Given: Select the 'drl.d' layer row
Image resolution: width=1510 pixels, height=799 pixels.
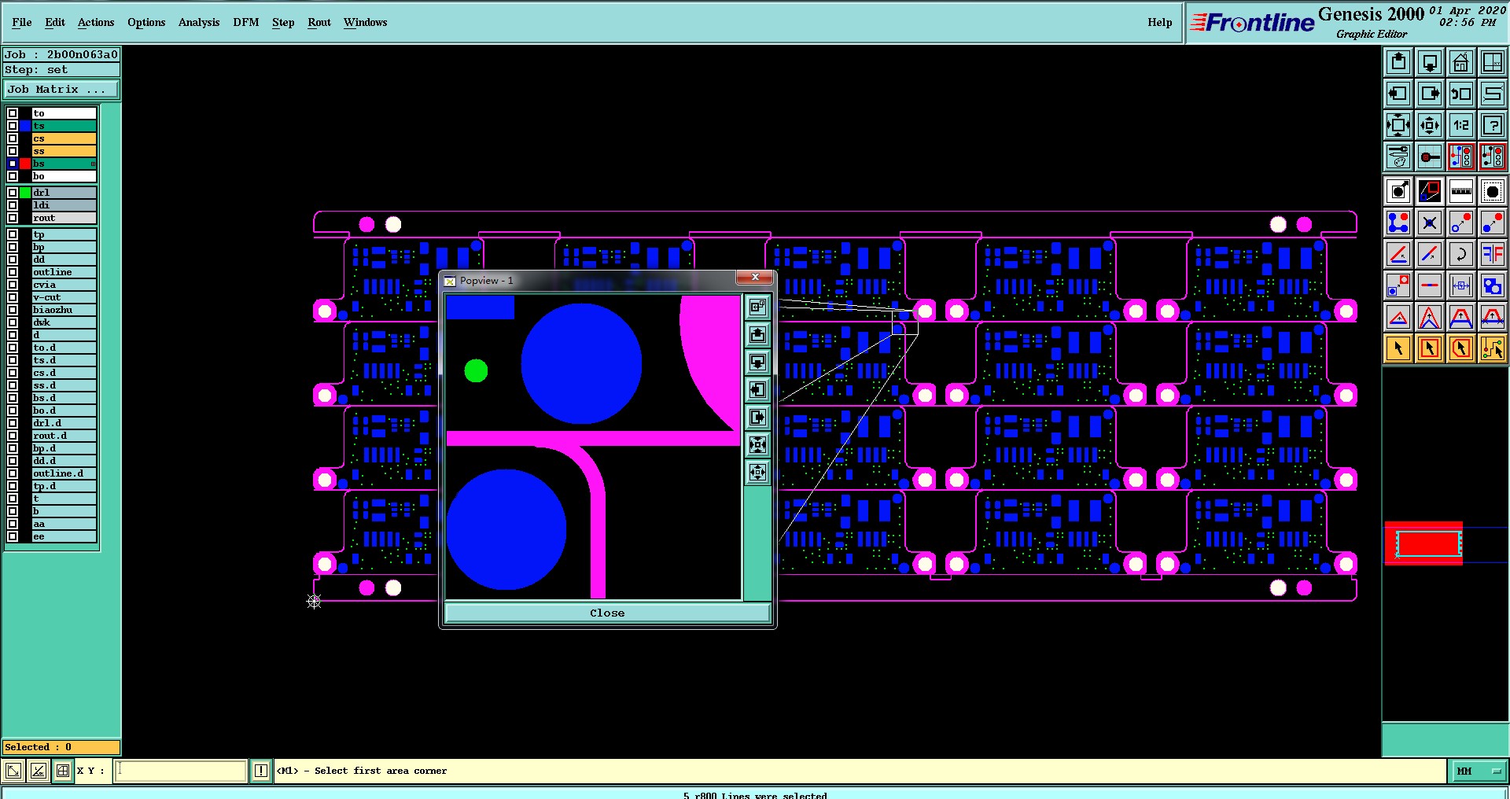Looking at the screenshot, I should (x=64, y=423).
